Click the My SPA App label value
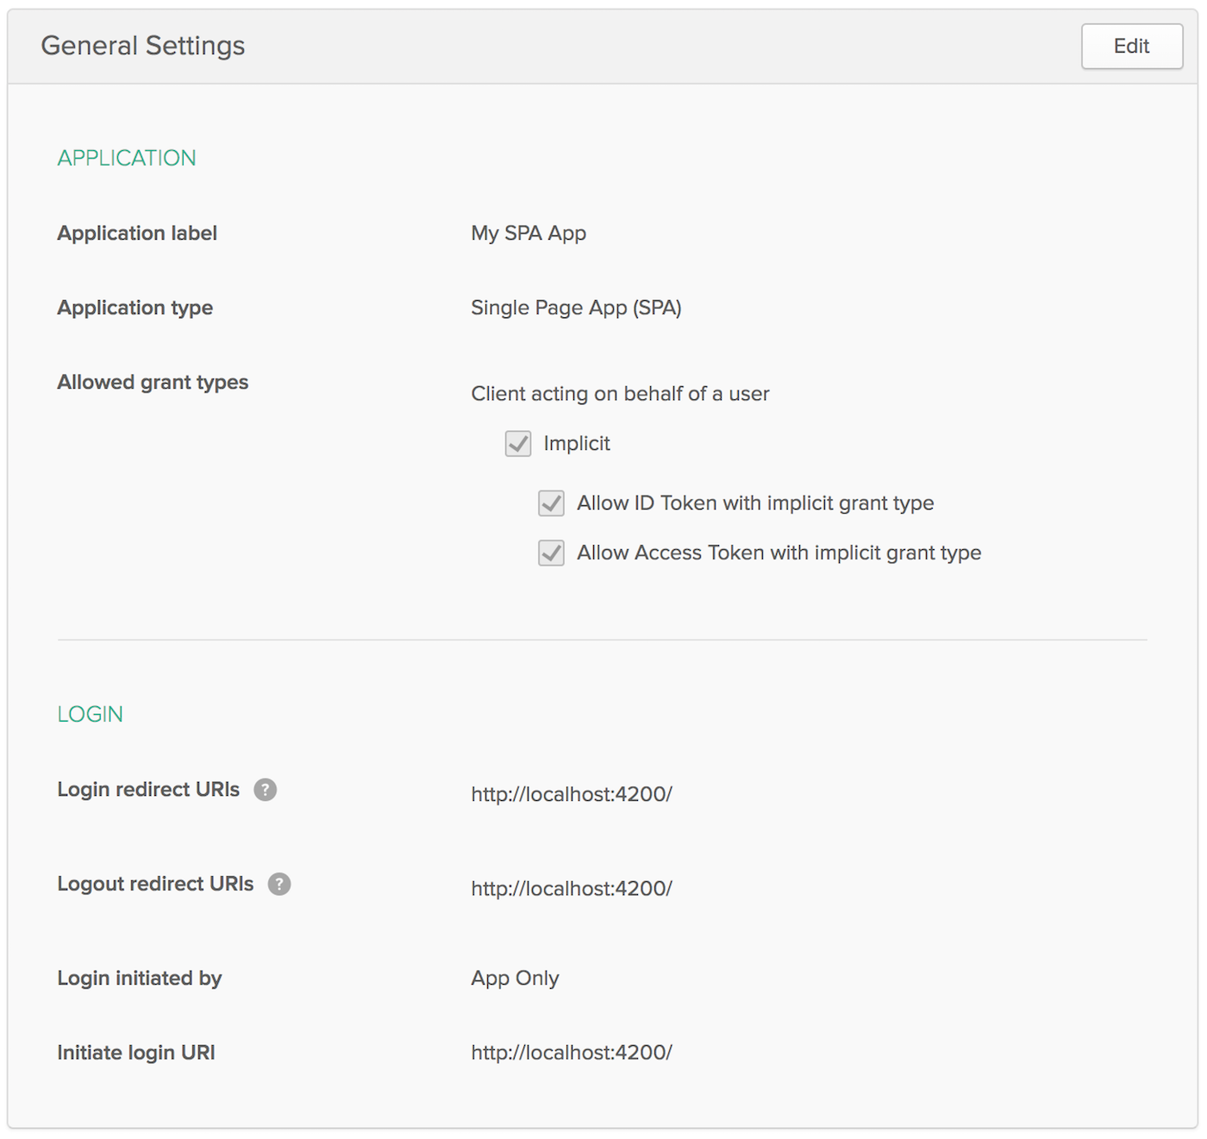The image size is (1207, 1139). coord(528,234)
